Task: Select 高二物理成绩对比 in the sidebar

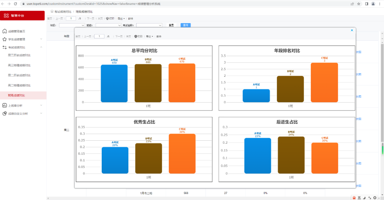Action: tap(19, 85)
